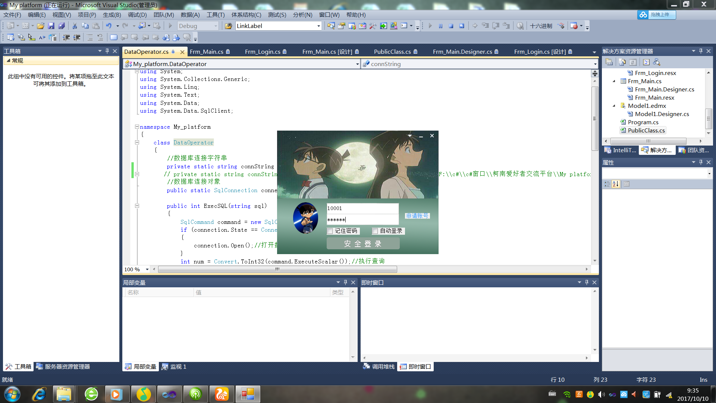Viewport: 716px width, 403px height.
Task: Switch to the PublicClass.cs tab
Action: click(x=392, y=52)
